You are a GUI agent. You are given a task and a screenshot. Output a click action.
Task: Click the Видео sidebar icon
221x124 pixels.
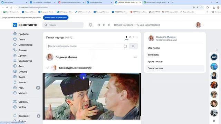click(x=15, y=77)
